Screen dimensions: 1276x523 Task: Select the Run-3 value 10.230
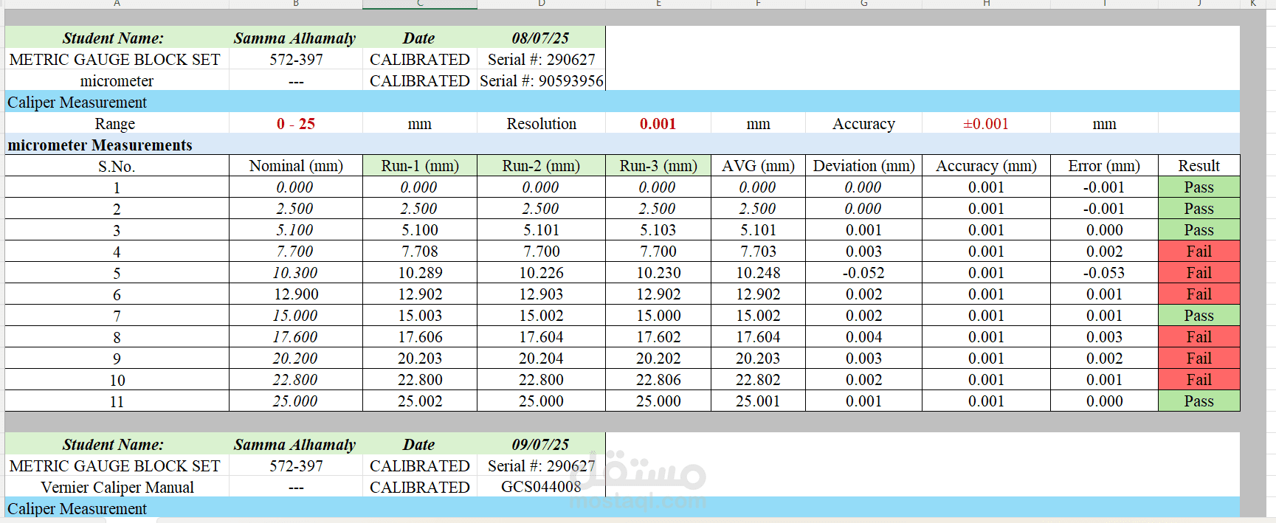[658, 273]
